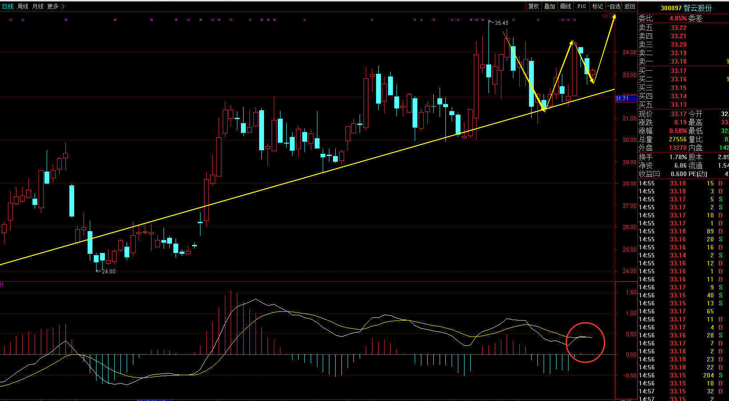This screenshot has width=729, height=401.
Task: Switch to the 周线 weekly chart tab
Action: pyautogui.click(x=23, y=6)
